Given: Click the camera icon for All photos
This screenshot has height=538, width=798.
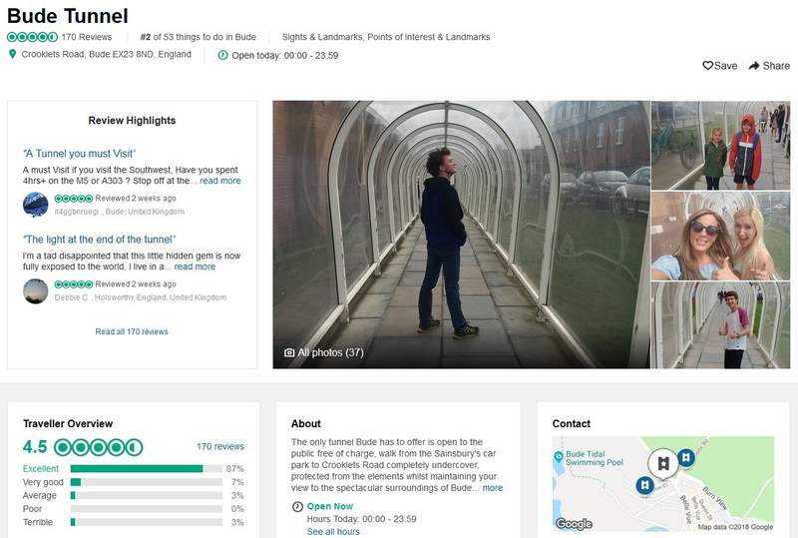Looking at the screenshot, I should (289, 352).
